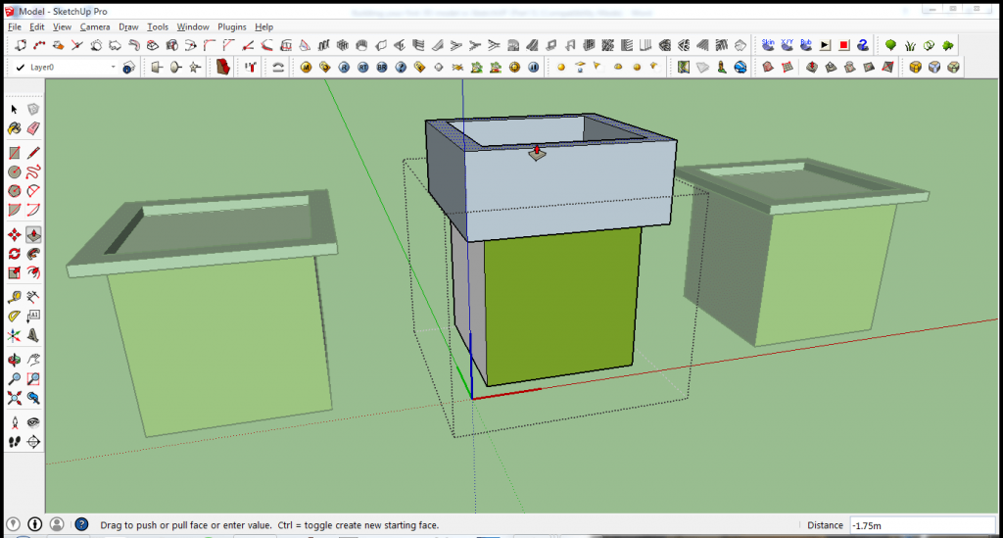
Task: Click the Solid Tools yellow outer shell icon
Action: [x=916, y=68]
